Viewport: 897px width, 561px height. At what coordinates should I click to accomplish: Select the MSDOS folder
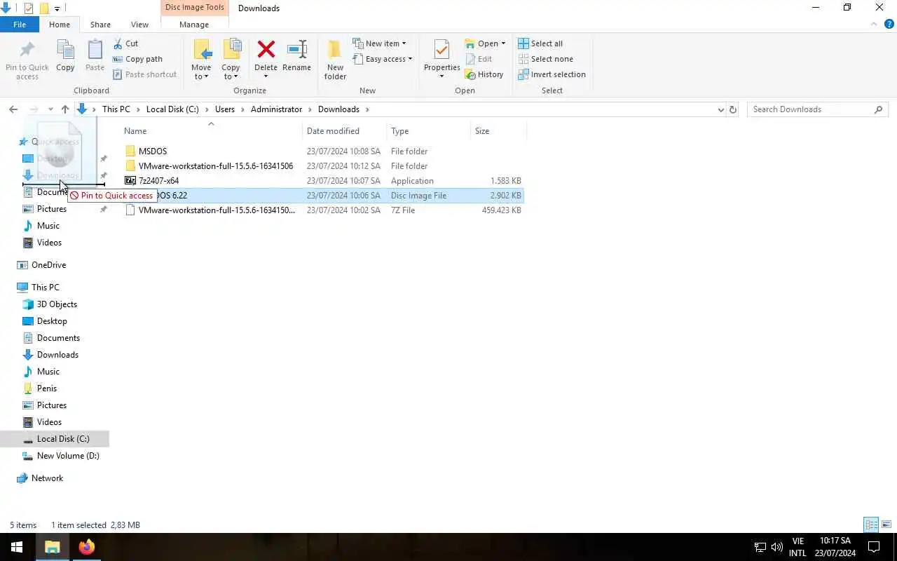pos(324,151)
